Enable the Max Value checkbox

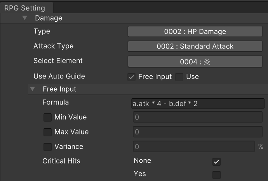47,132
